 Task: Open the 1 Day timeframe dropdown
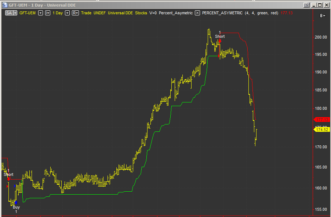point(68,12)
